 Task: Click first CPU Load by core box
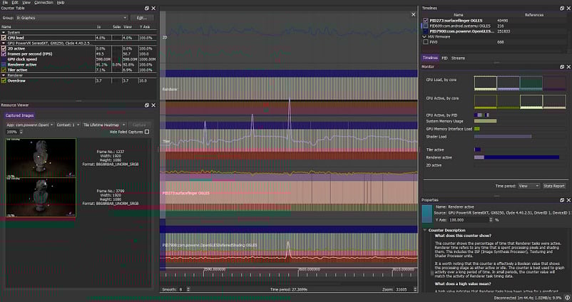coord(485,83)
